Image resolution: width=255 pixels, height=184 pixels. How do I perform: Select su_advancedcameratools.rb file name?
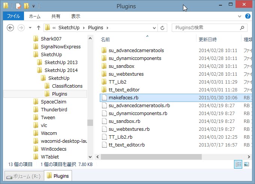coord(139,106)
